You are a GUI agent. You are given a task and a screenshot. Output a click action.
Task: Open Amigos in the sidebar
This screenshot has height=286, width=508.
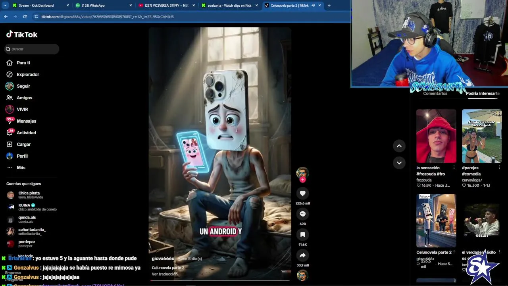(x=24, y=98)
